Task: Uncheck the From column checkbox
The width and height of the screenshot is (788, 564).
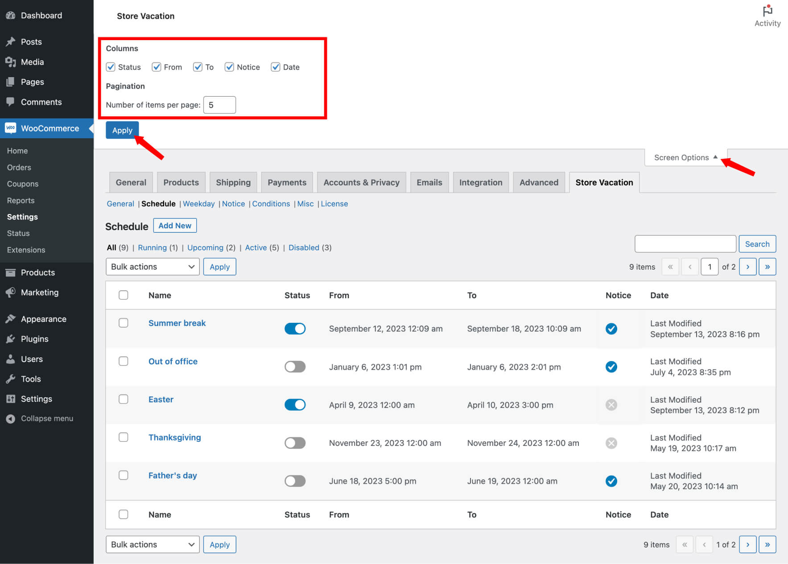Action: pyautogui.click(x=157, y=67)
